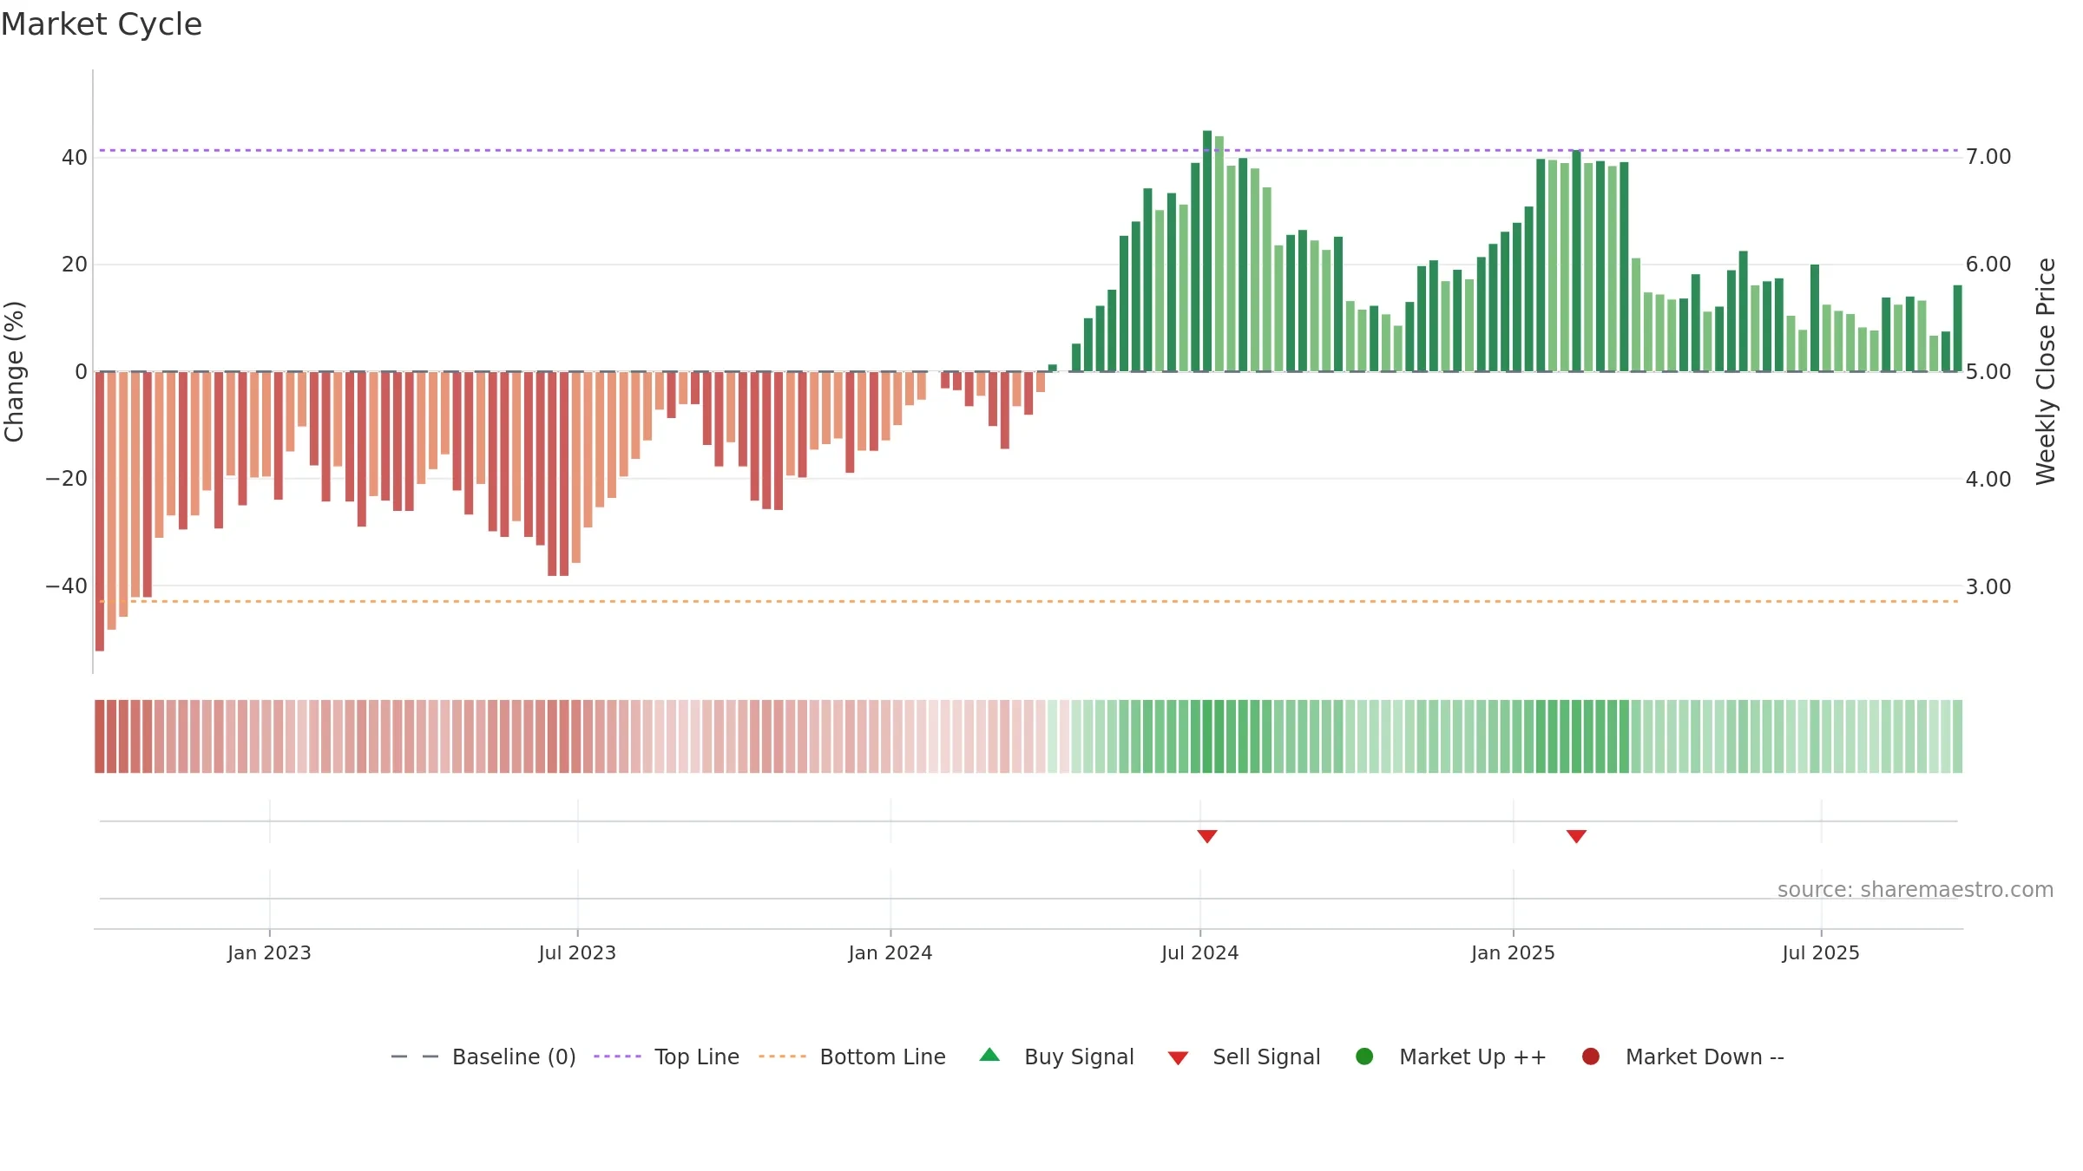Toggle the Bottom Line legend entry
The height and width of the screenshot is (1171, 2083).
852,1057
